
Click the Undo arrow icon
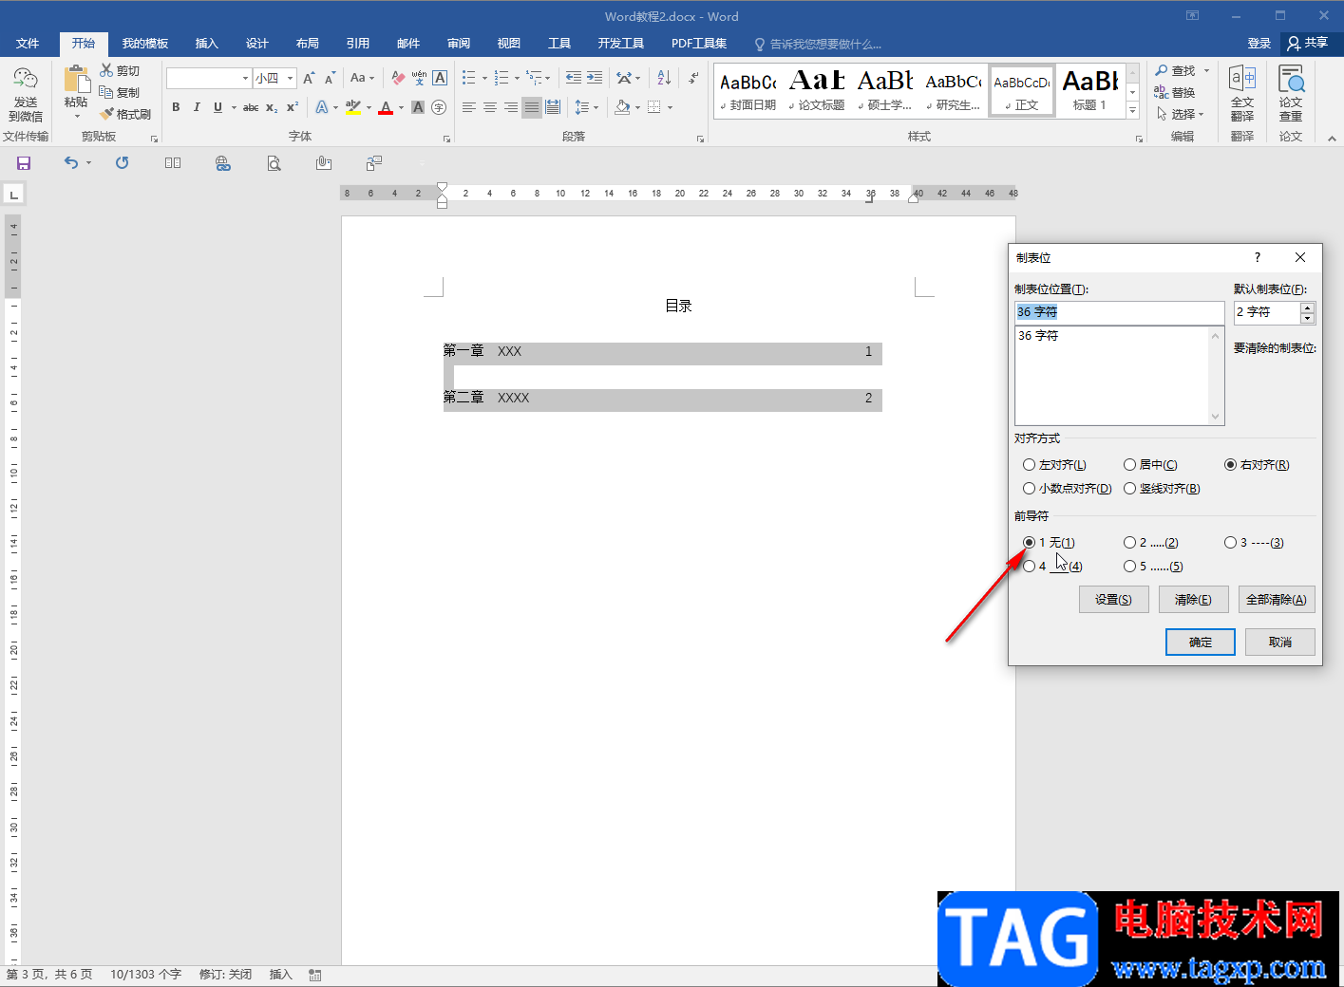point(71,163)
